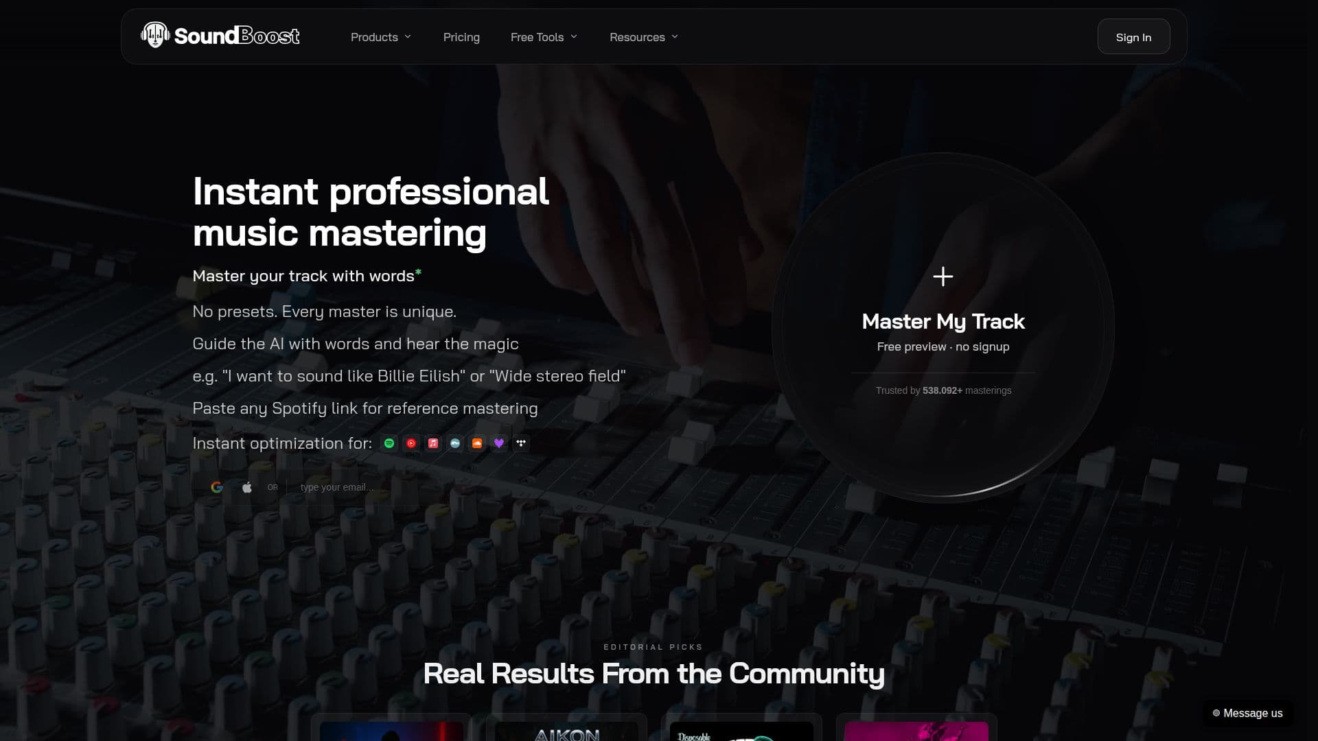Open the AIKON community result thumbnail

[566, 731]
